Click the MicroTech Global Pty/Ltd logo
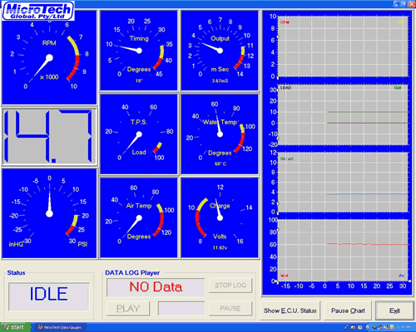Viewport: 416px width, 332px height. (38, 11)
